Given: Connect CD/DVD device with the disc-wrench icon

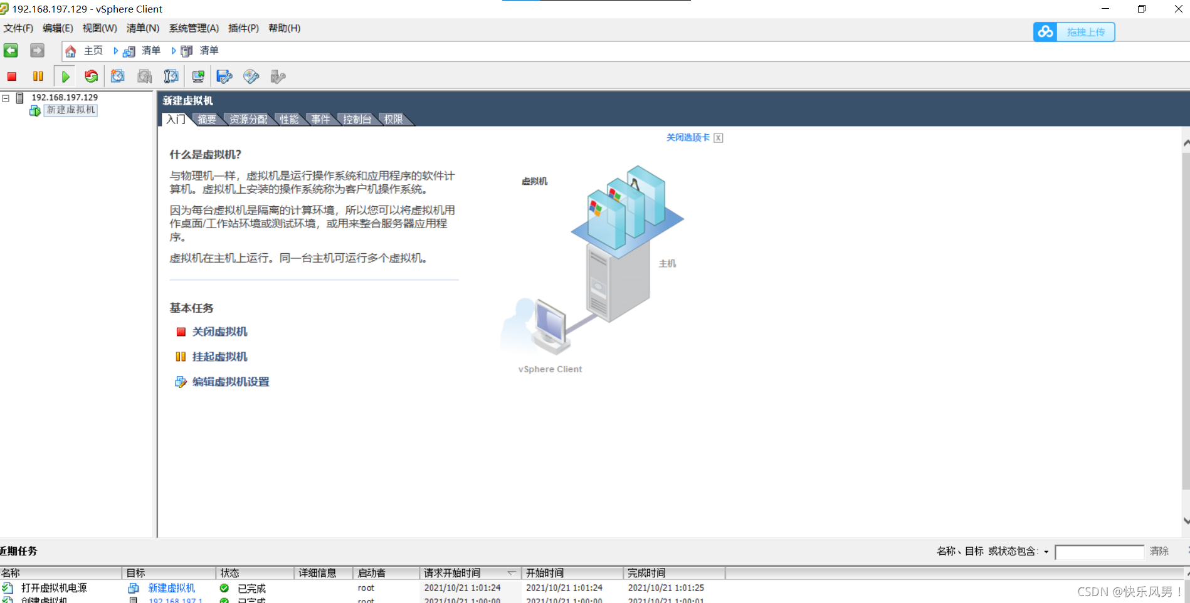Looking at the screenshot, I should coord(251,76).
